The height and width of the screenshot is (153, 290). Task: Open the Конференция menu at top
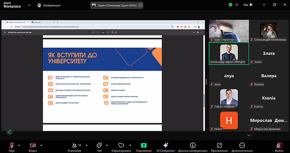click(x=49, y=5)
